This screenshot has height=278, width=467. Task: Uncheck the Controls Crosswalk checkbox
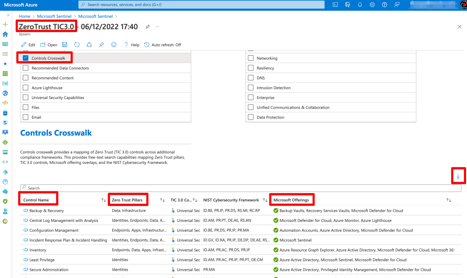[x=26, y=58]
